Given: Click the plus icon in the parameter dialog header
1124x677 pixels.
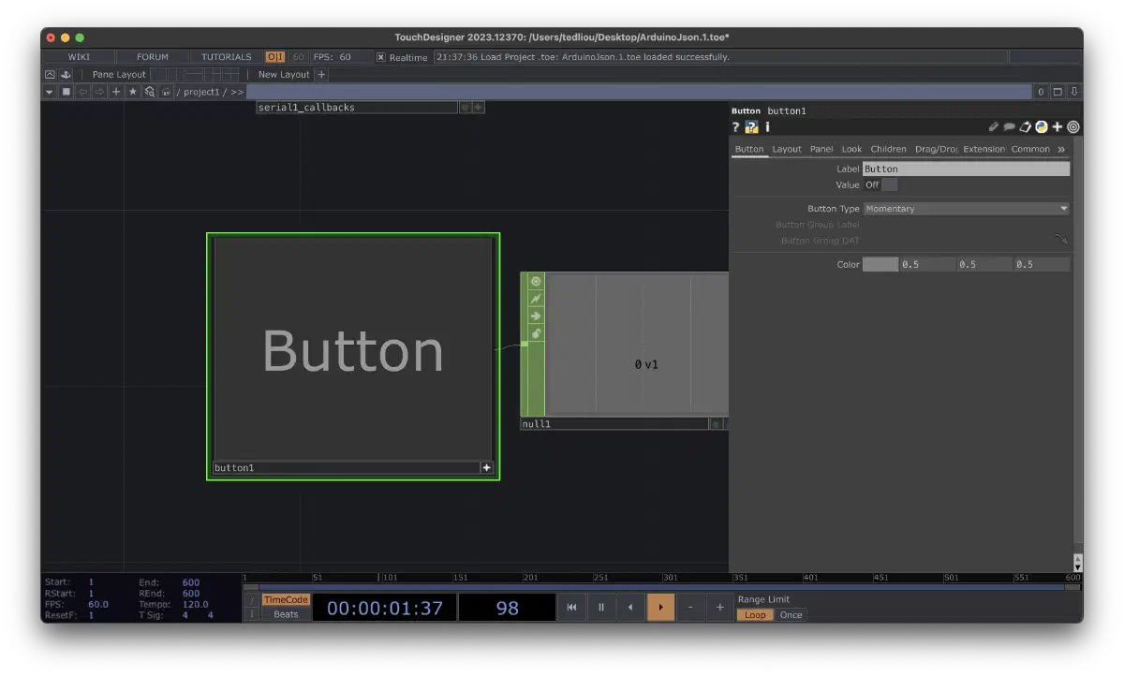Looking at the screenshot, I should click(x=1057, y=126).
